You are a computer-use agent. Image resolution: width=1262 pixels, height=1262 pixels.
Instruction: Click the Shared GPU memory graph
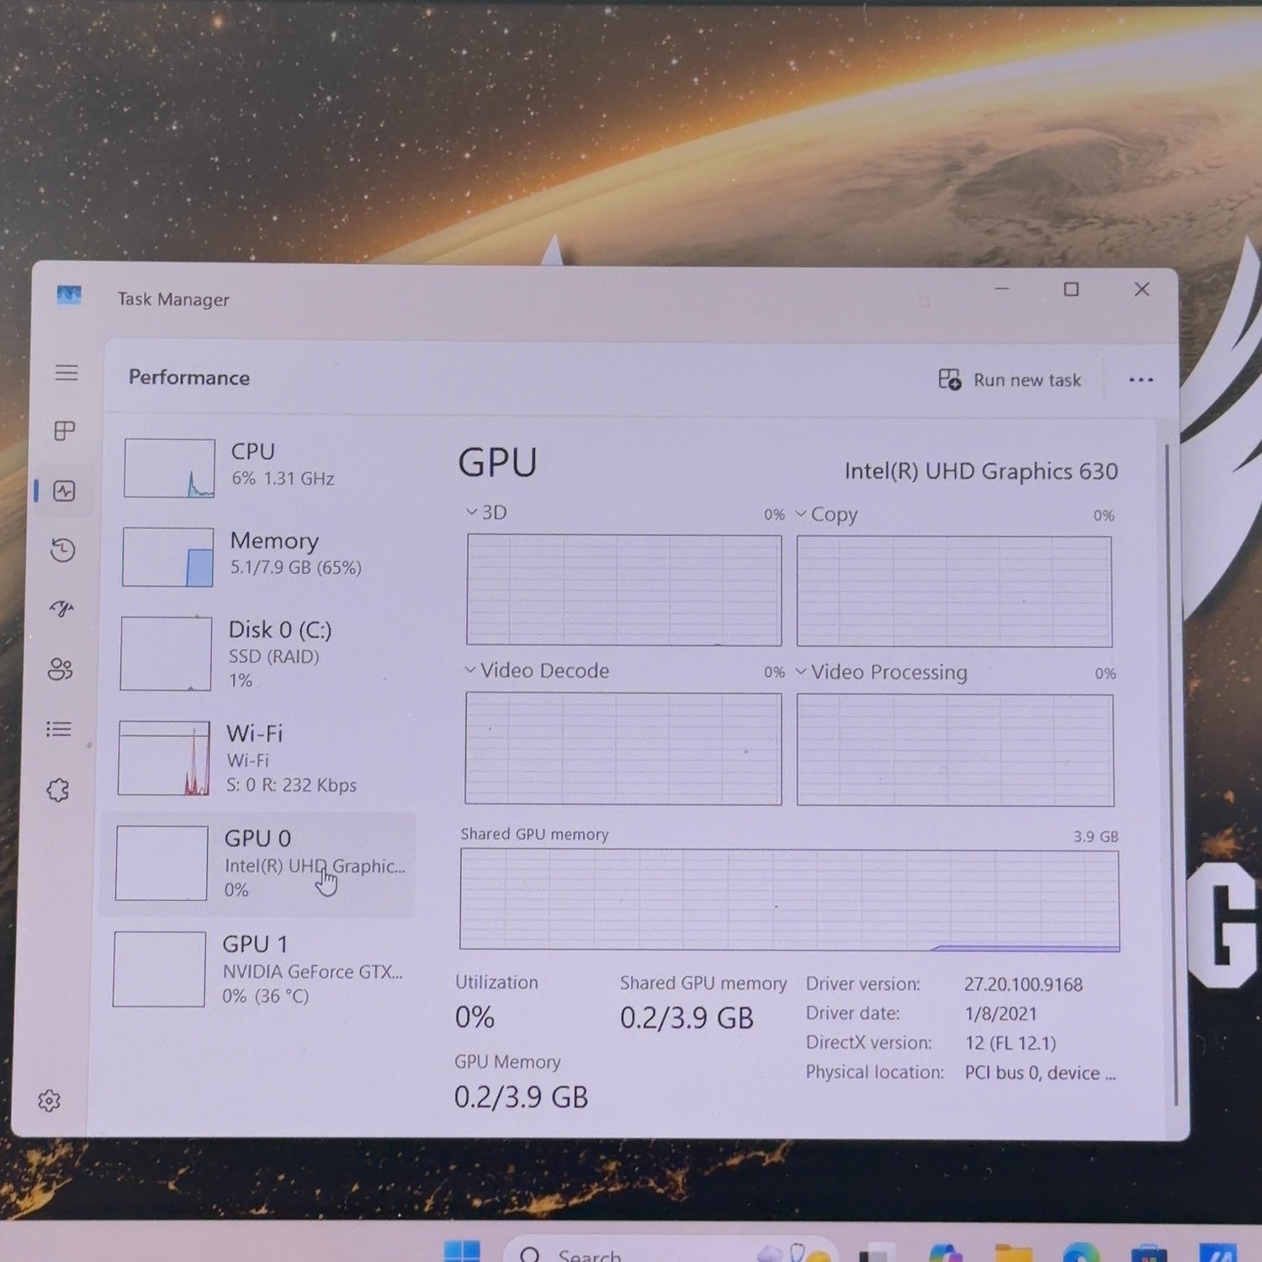(789, 900)
